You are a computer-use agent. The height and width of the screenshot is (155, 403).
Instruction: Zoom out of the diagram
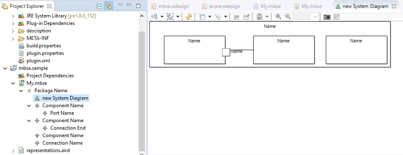click(288, 17)
